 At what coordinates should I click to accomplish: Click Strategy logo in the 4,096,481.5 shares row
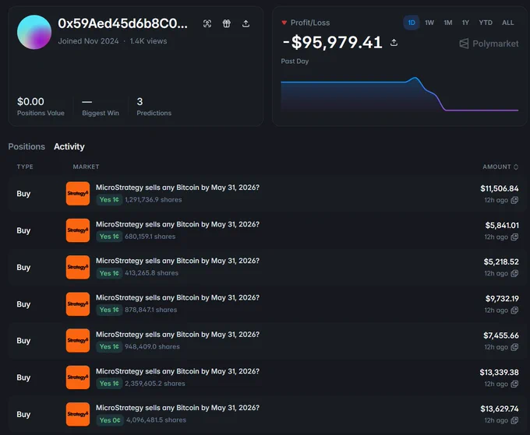point(78,414)
